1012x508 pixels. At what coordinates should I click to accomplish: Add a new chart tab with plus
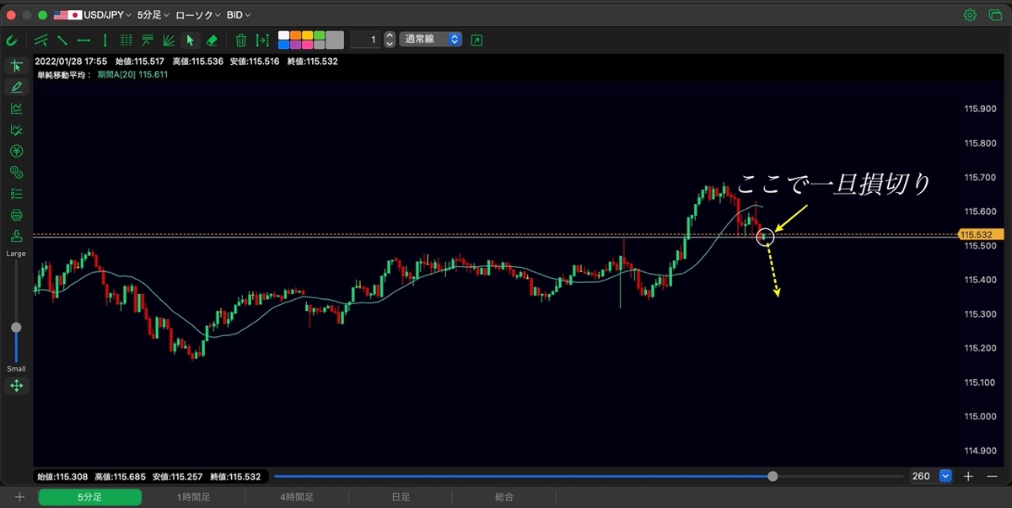click(19, 497)
